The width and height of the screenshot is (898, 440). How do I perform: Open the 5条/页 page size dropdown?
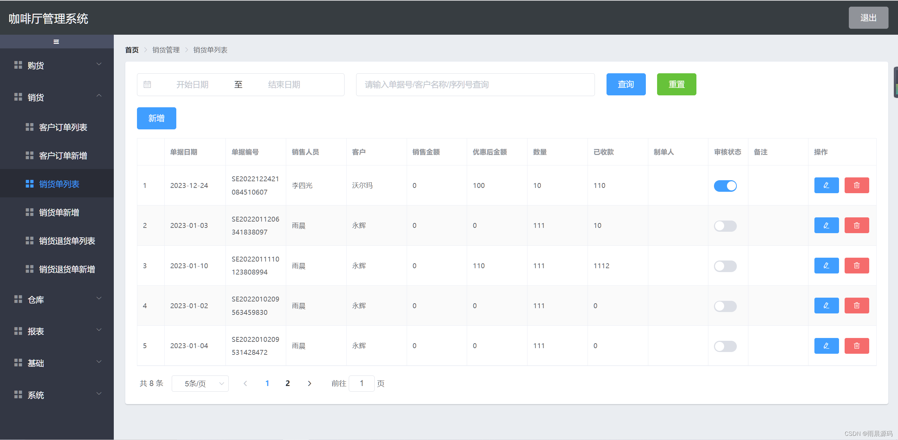(200, 383)
